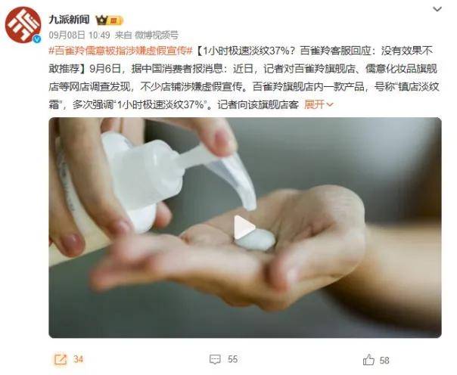Like the post with thumbs-up icon

[368, 360]
